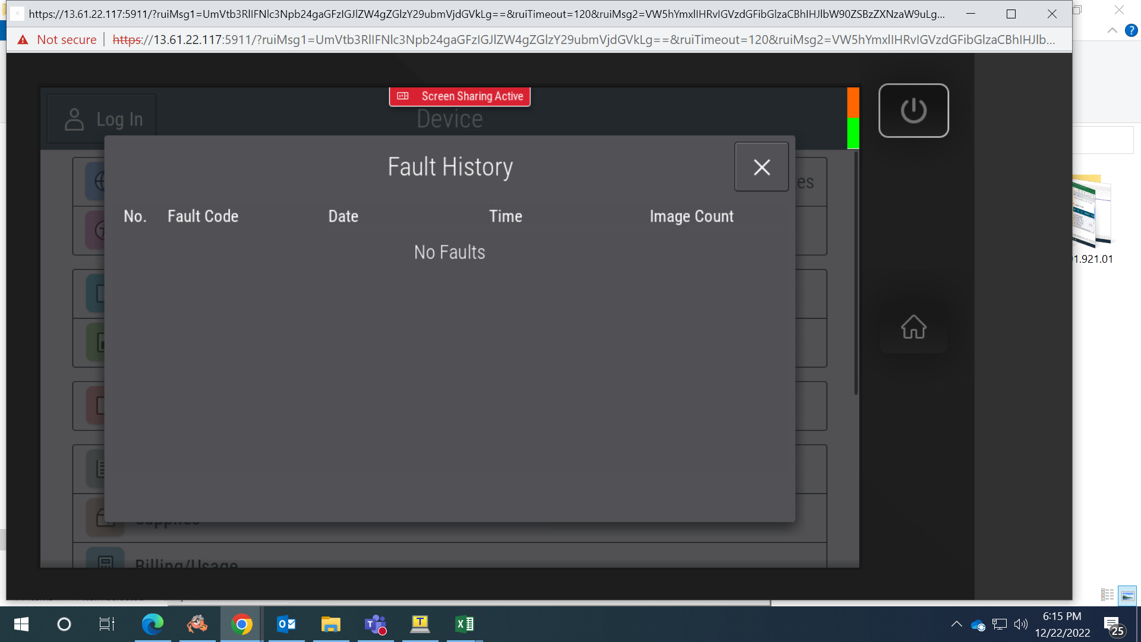This screenshot has width=1141, height=642.
Task: Open File Explorer from the taskbar
Action: point(331,624)
